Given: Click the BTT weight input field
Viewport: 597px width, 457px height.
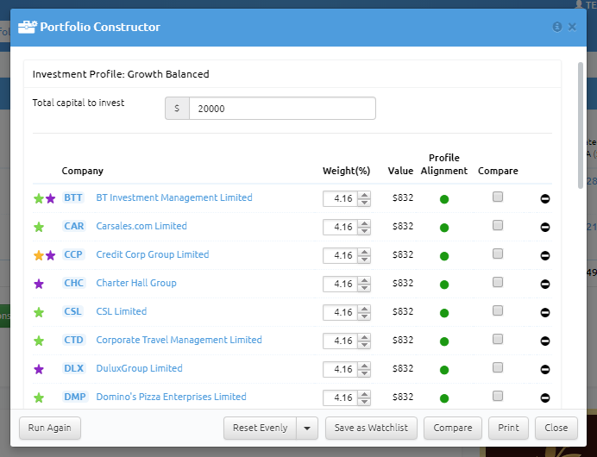Looking at the screenshot, I should pos(341,198).
